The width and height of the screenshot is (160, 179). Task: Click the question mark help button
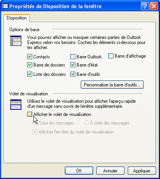tap(145, 6)
